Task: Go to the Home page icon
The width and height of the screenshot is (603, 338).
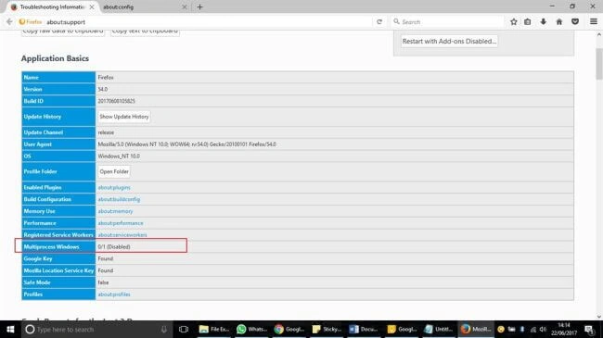Action: (x=559, y=22)
